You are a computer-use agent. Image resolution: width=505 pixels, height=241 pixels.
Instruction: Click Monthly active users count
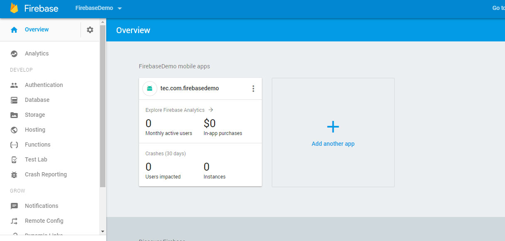coord(149,123)
